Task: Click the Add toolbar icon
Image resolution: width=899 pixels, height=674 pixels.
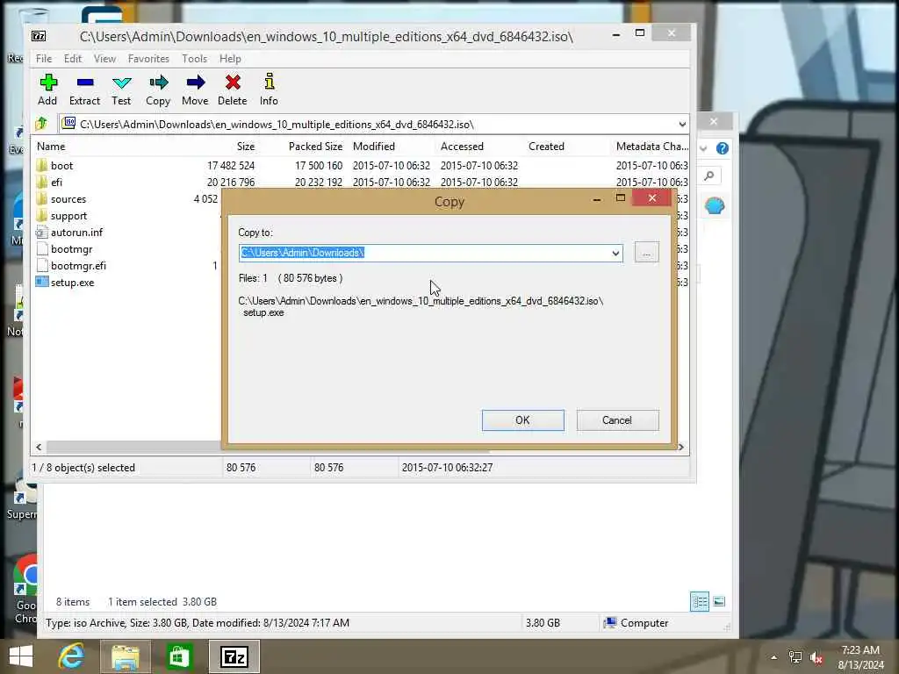Action: (47, 90)
